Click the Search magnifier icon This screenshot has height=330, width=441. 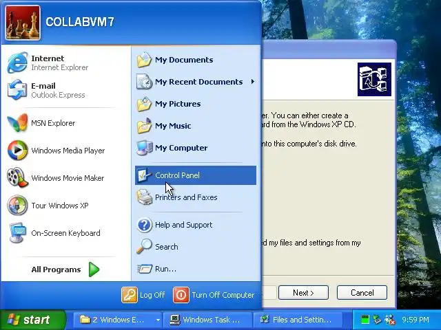(144, 247)
